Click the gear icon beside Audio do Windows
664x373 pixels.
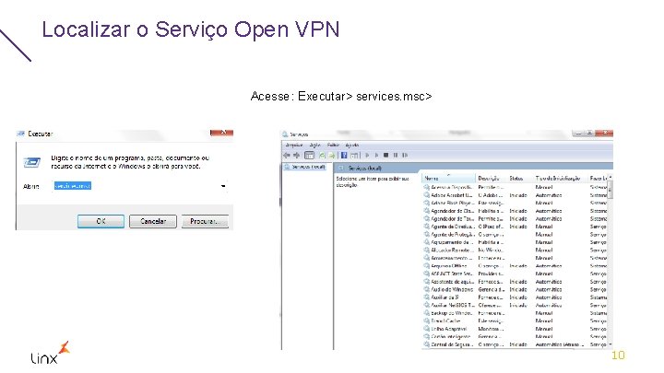(x=426, y=290)
